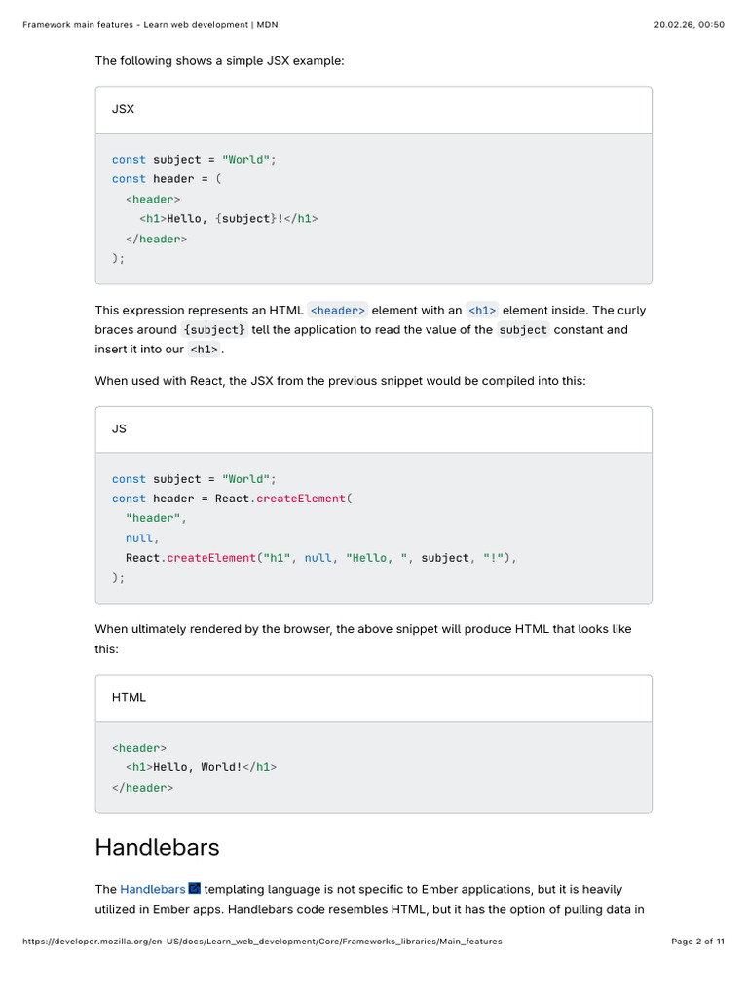The image size is (748, 997).
Task: Click the HTML code block label
Action: tap(129, 697)
